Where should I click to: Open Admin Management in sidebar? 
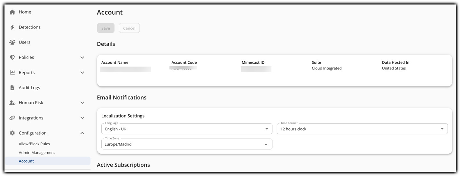pyautogui.click(x=37, y=153)
